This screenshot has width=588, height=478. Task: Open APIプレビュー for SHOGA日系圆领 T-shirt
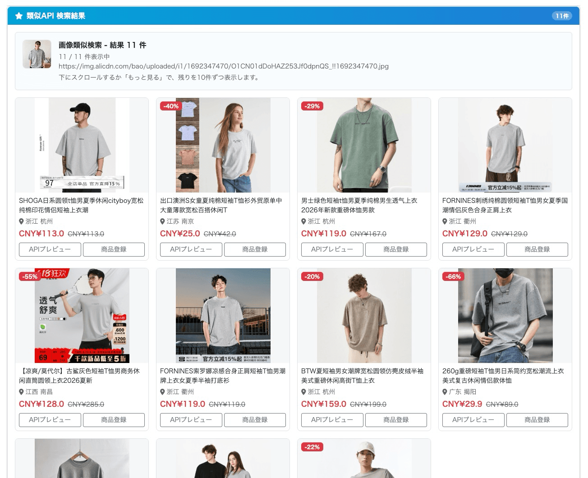50,249
